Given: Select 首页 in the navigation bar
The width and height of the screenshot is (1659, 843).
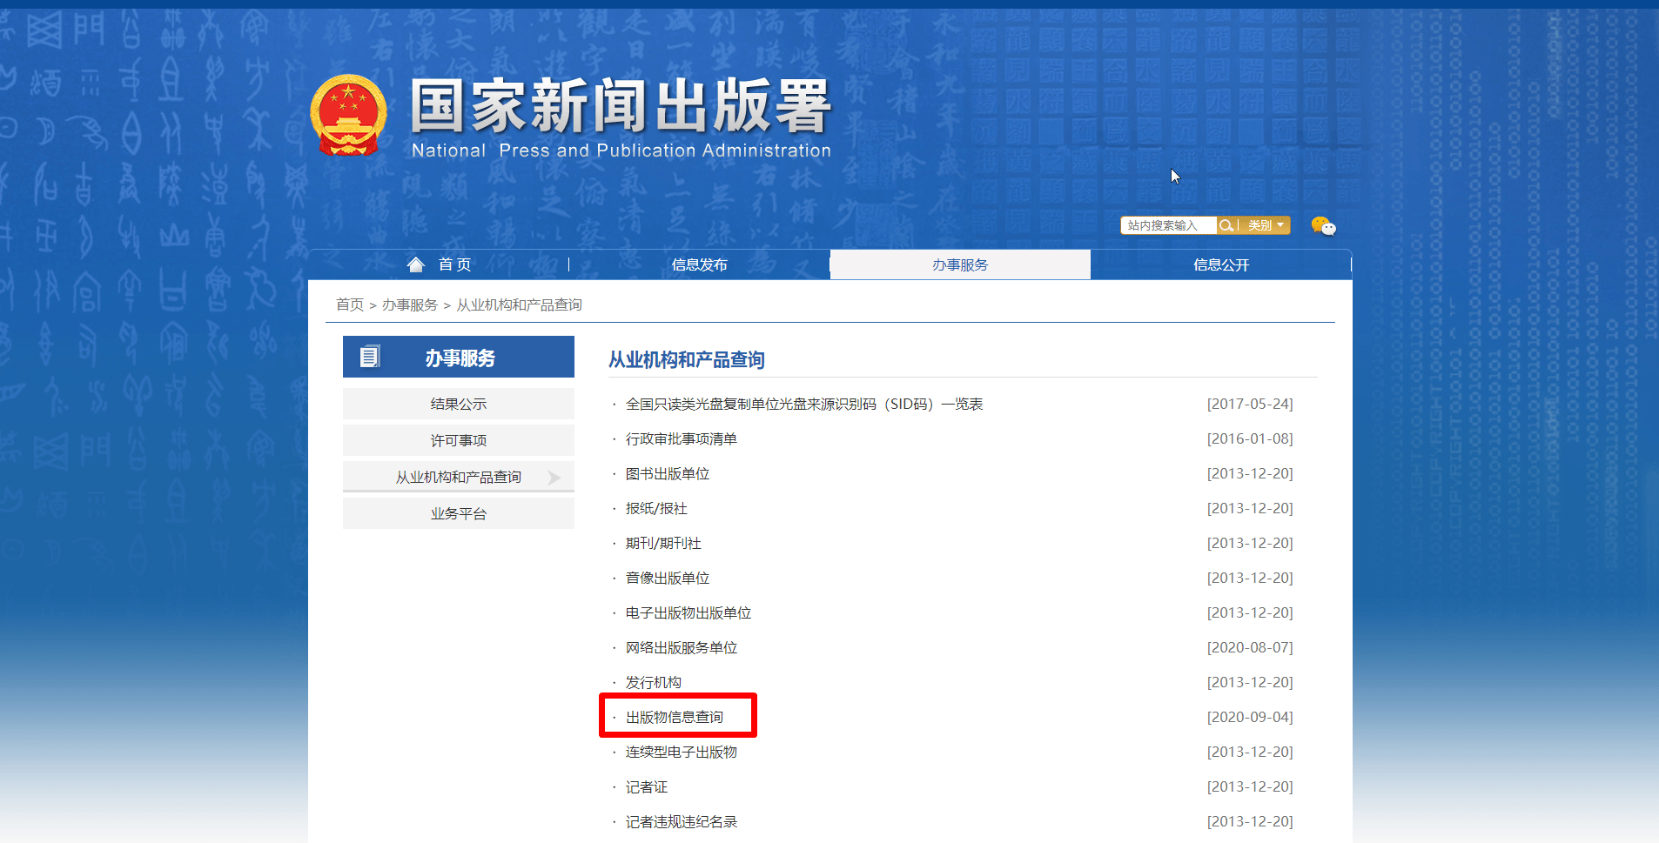Looking at the screenshot, I should [453, 264].
